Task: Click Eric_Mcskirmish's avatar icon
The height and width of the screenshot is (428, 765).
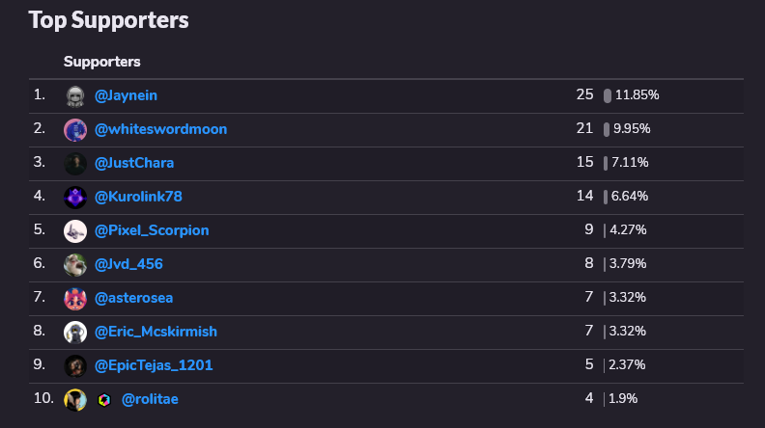Action: point(75,332)
